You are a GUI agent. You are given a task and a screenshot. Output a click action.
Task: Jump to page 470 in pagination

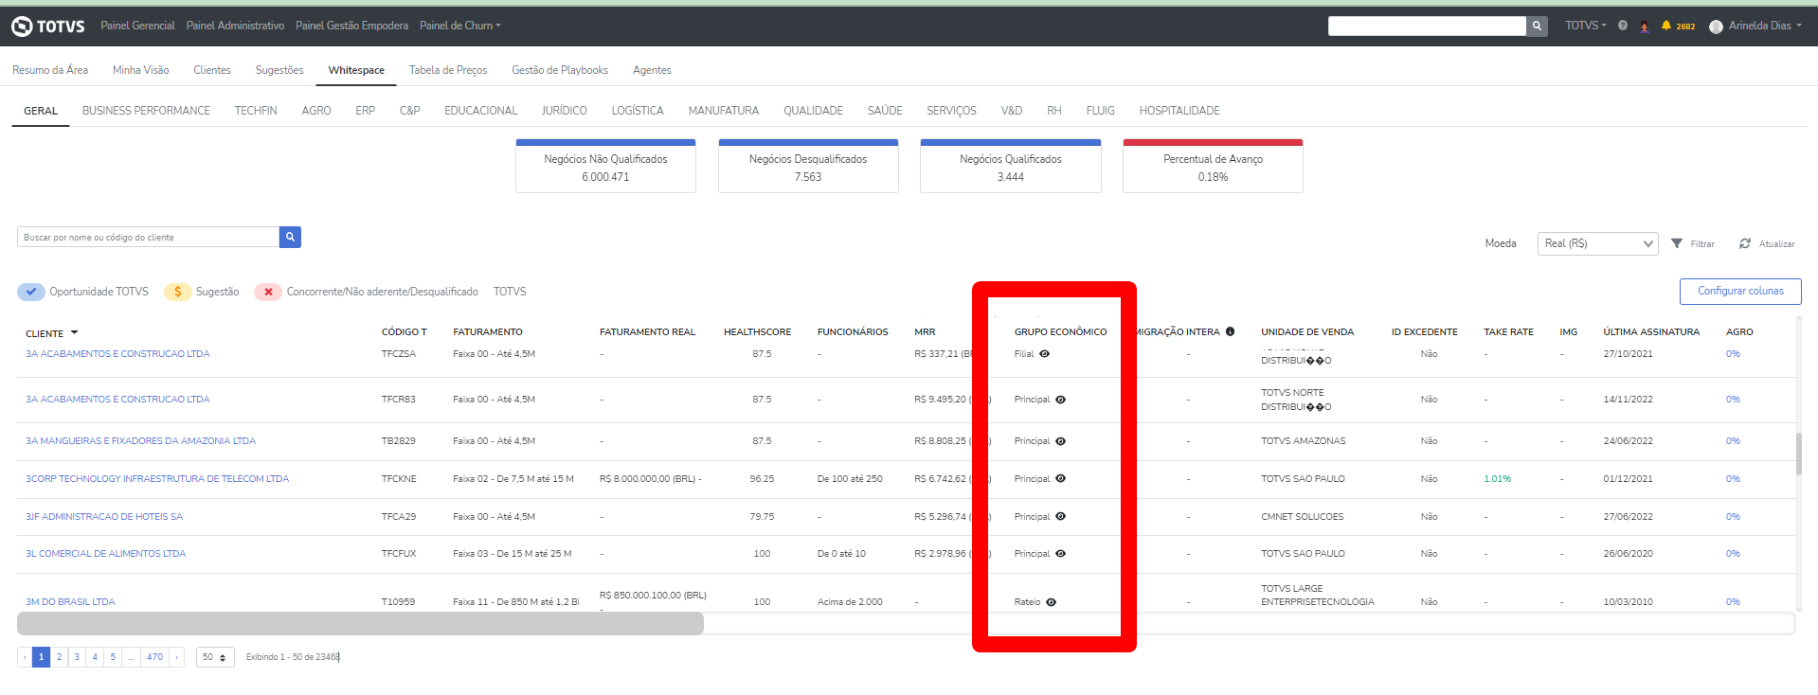coord(154,657)
